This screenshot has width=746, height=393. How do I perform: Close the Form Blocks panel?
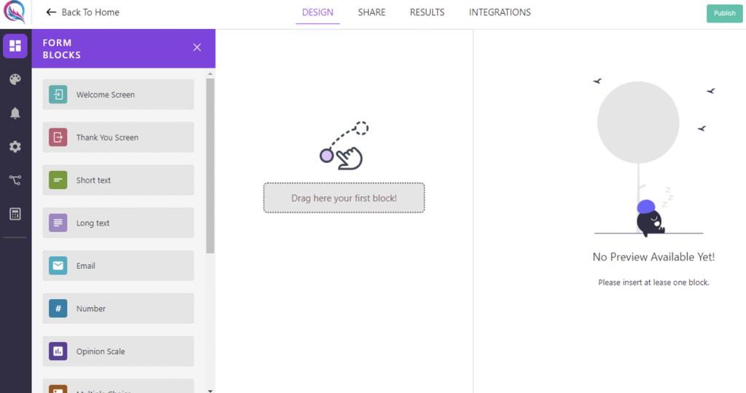tap(197, 47)
